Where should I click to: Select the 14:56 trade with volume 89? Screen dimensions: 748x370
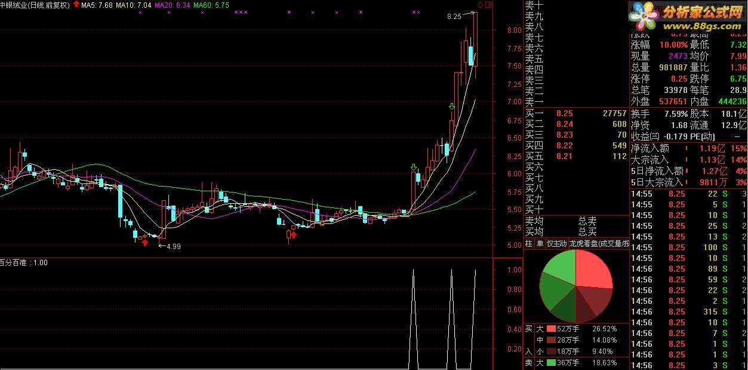point(689,269)
